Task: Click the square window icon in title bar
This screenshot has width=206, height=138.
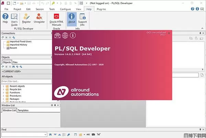Action: pyautogui.click(x=8, y=3)
